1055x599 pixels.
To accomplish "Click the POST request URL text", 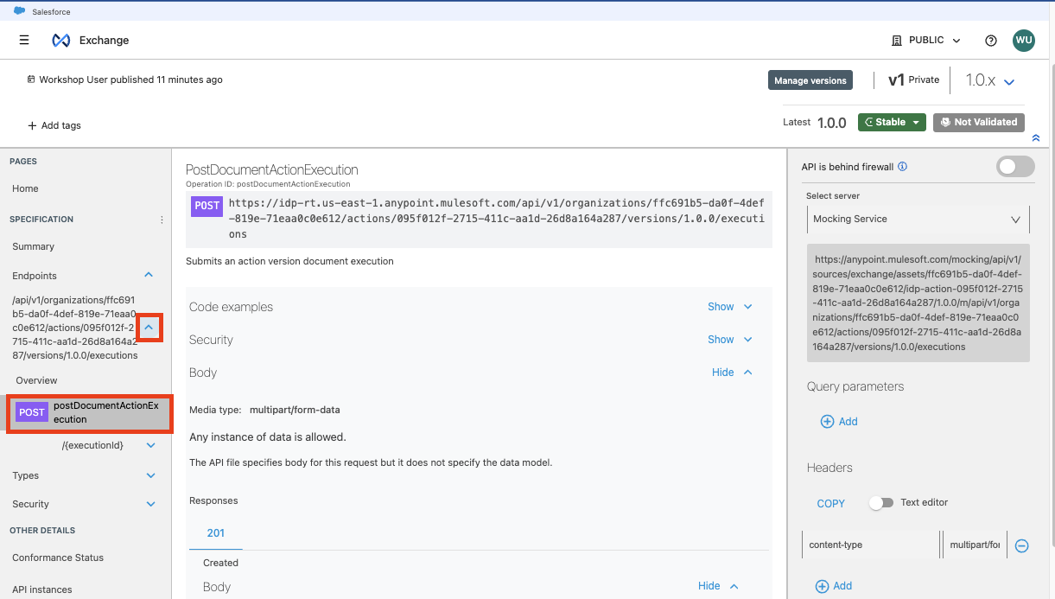I will click(497, 219).
